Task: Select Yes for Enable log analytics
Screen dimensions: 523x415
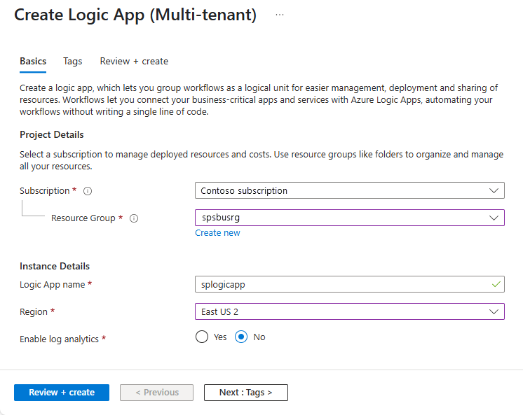Action: click(x=203, y=337)
